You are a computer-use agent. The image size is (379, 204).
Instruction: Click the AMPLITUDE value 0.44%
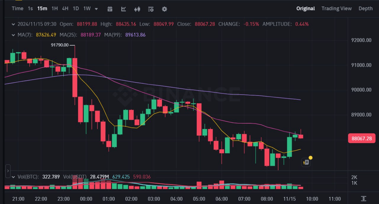click(x=302, y=24)
